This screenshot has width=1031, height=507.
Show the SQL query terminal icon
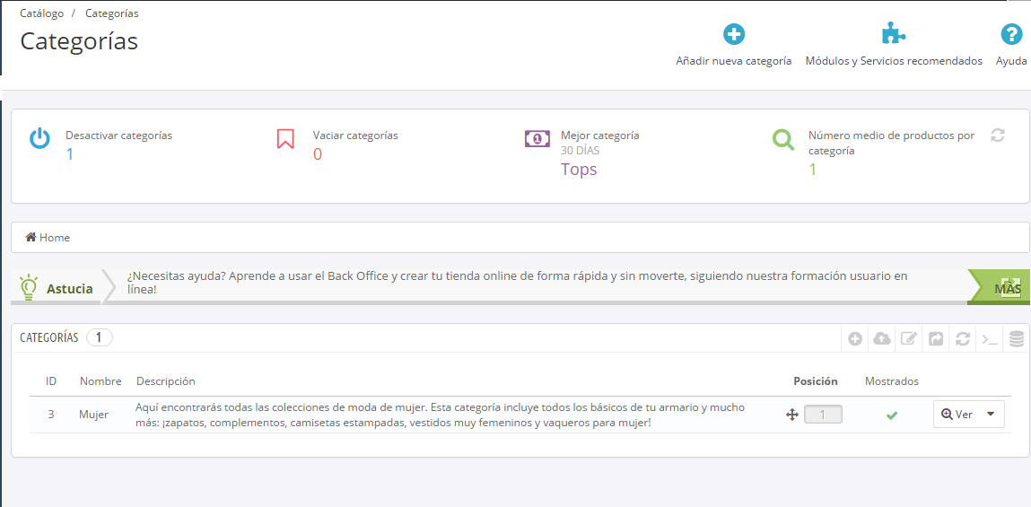[990, 339]
